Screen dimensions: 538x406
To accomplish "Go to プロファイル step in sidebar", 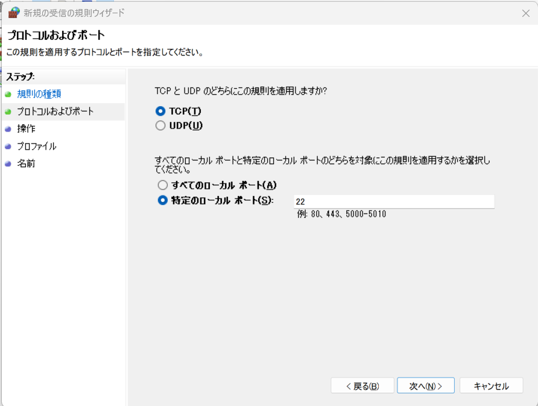I will coord(37,146).
